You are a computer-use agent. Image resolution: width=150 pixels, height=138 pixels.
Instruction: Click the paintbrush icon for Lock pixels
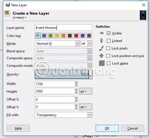(102, 48)
